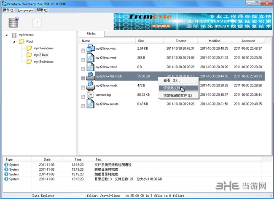Click the Root folder icon
This screenshot has width=274, height=199.
tap(21, 41)
